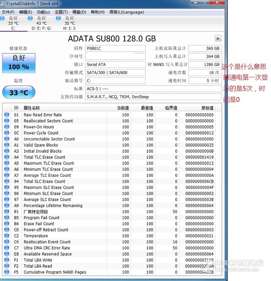Click the SATA/300 | SATA/600 transfer mode field
This screenshot has height=281, width=271.
115,73
